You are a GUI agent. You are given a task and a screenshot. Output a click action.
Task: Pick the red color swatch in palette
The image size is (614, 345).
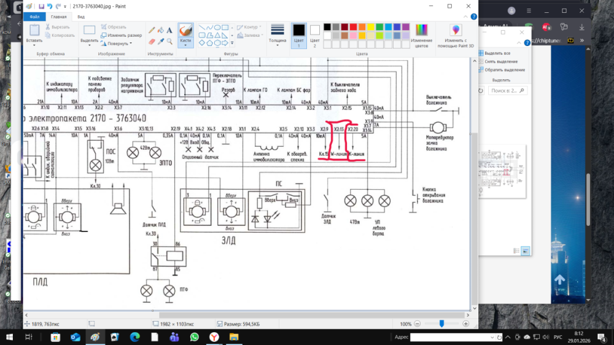[354, 27]
